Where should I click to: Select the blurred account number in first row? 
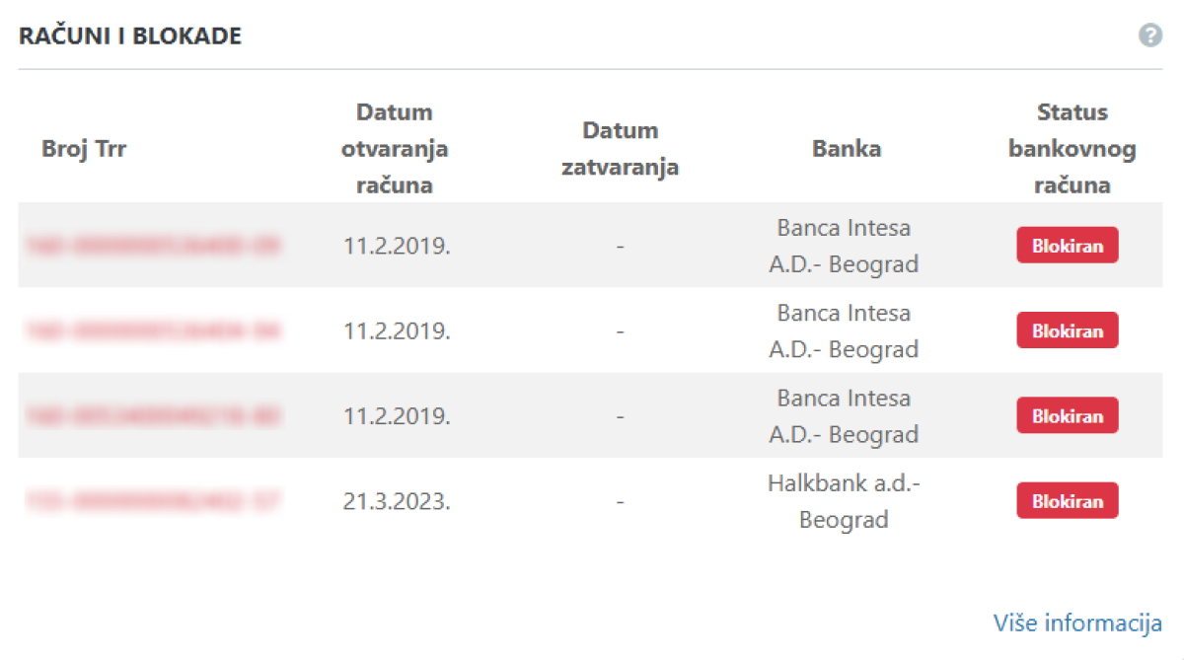coord(152,246)
